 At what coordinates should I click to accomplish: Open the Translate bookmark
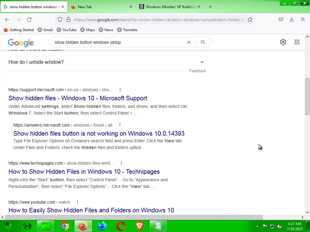tap(127, 30)
